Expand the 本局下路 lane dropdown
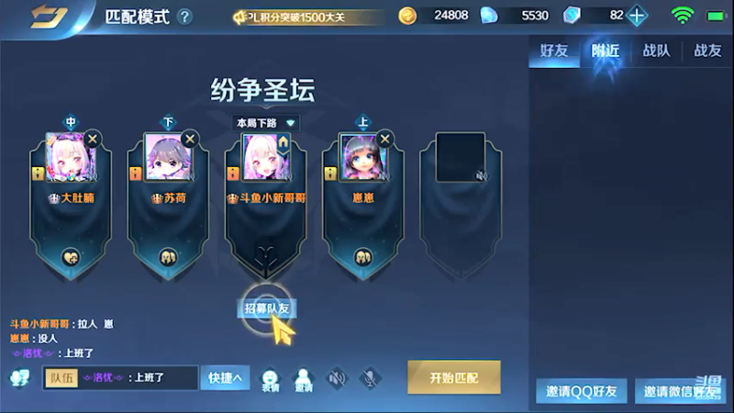 265,123
